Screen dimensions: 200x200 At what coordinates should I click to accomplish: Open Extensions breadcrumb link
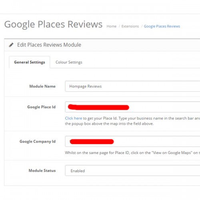130,26
